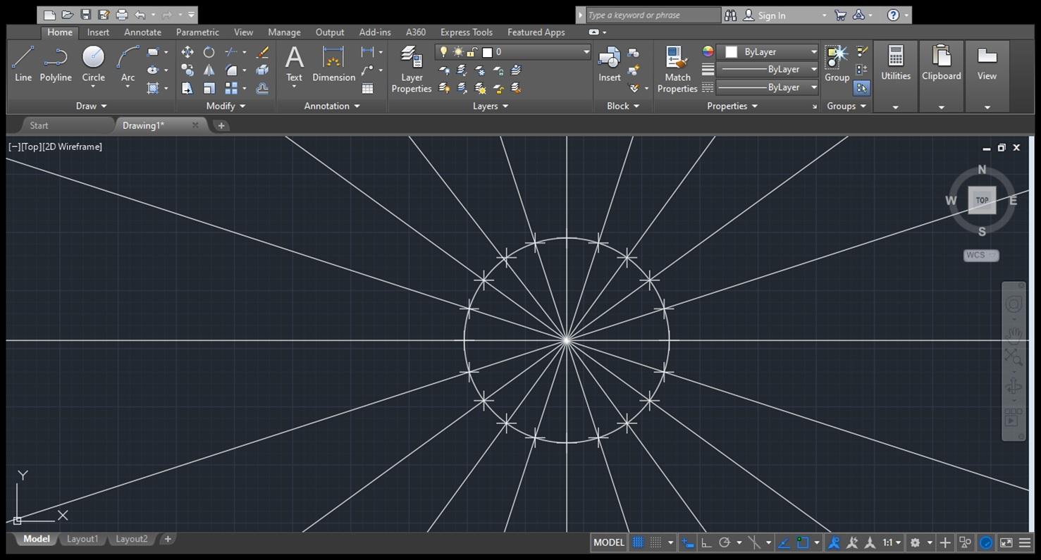
Task: Click the [Top] view control label
Action: tap(31, 147)
